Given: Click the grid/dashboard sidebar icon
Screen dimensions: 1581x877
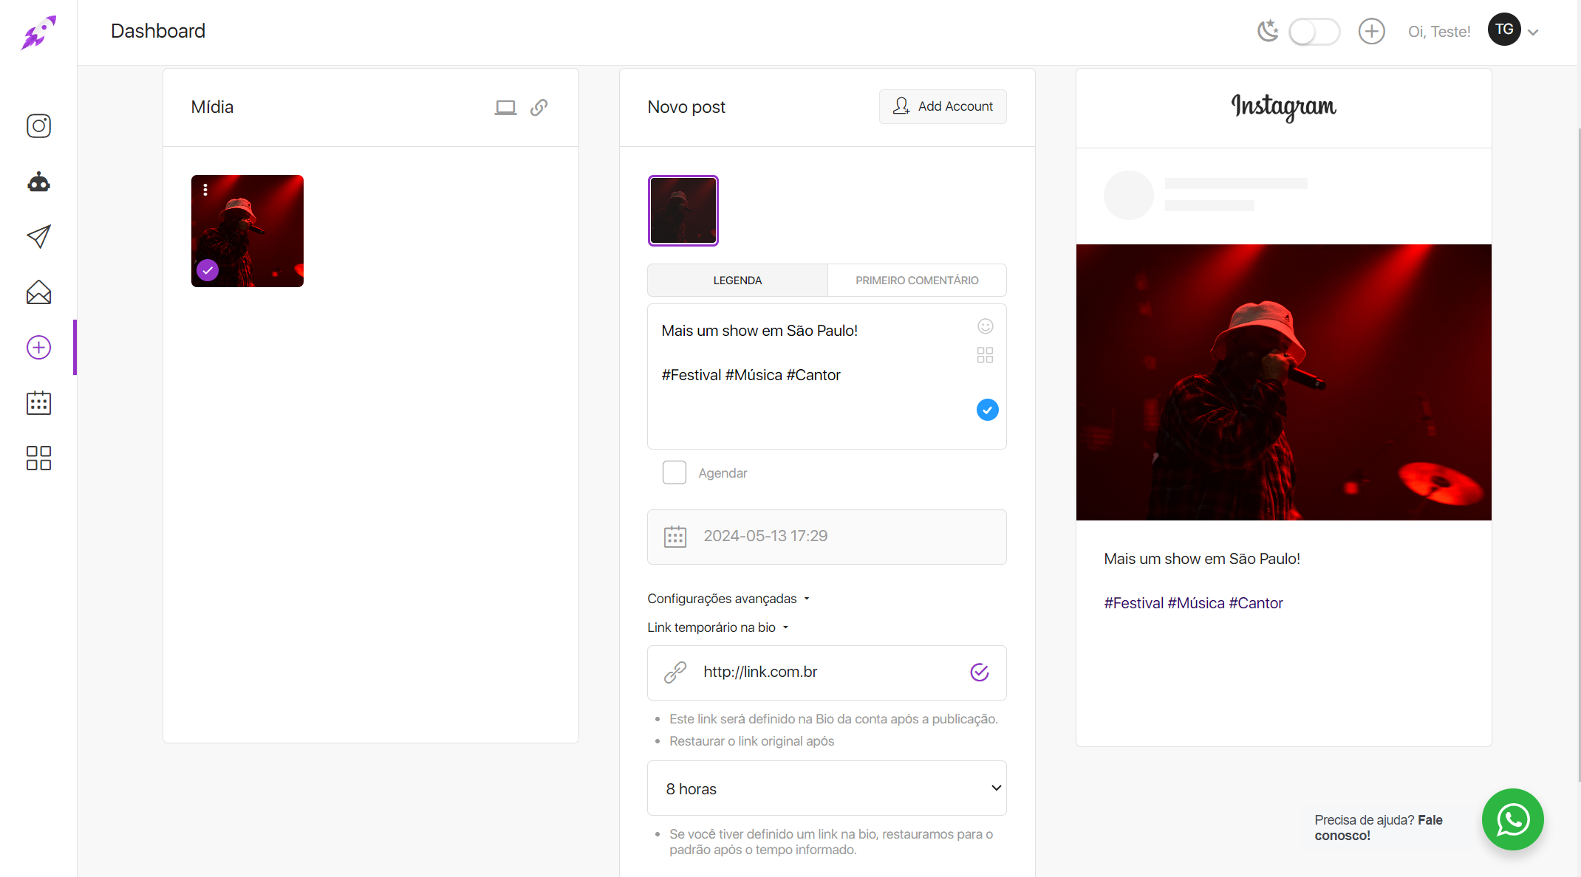Looking at the screenshot, I should pos(38,458).
